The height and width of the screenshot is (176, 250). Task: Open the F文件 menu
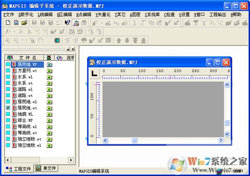pyautogui.click(x=9, y=15)
